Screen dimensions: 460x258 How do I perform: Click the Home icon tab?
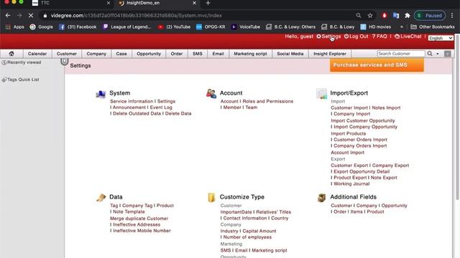(11, 54)
